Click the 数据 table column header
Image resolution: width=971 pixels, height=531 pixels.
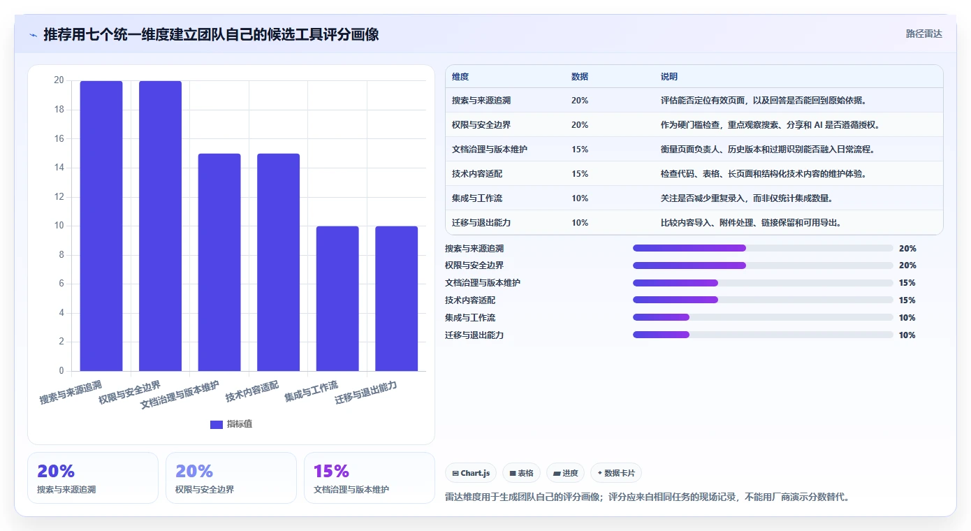(x=580, y=77)
